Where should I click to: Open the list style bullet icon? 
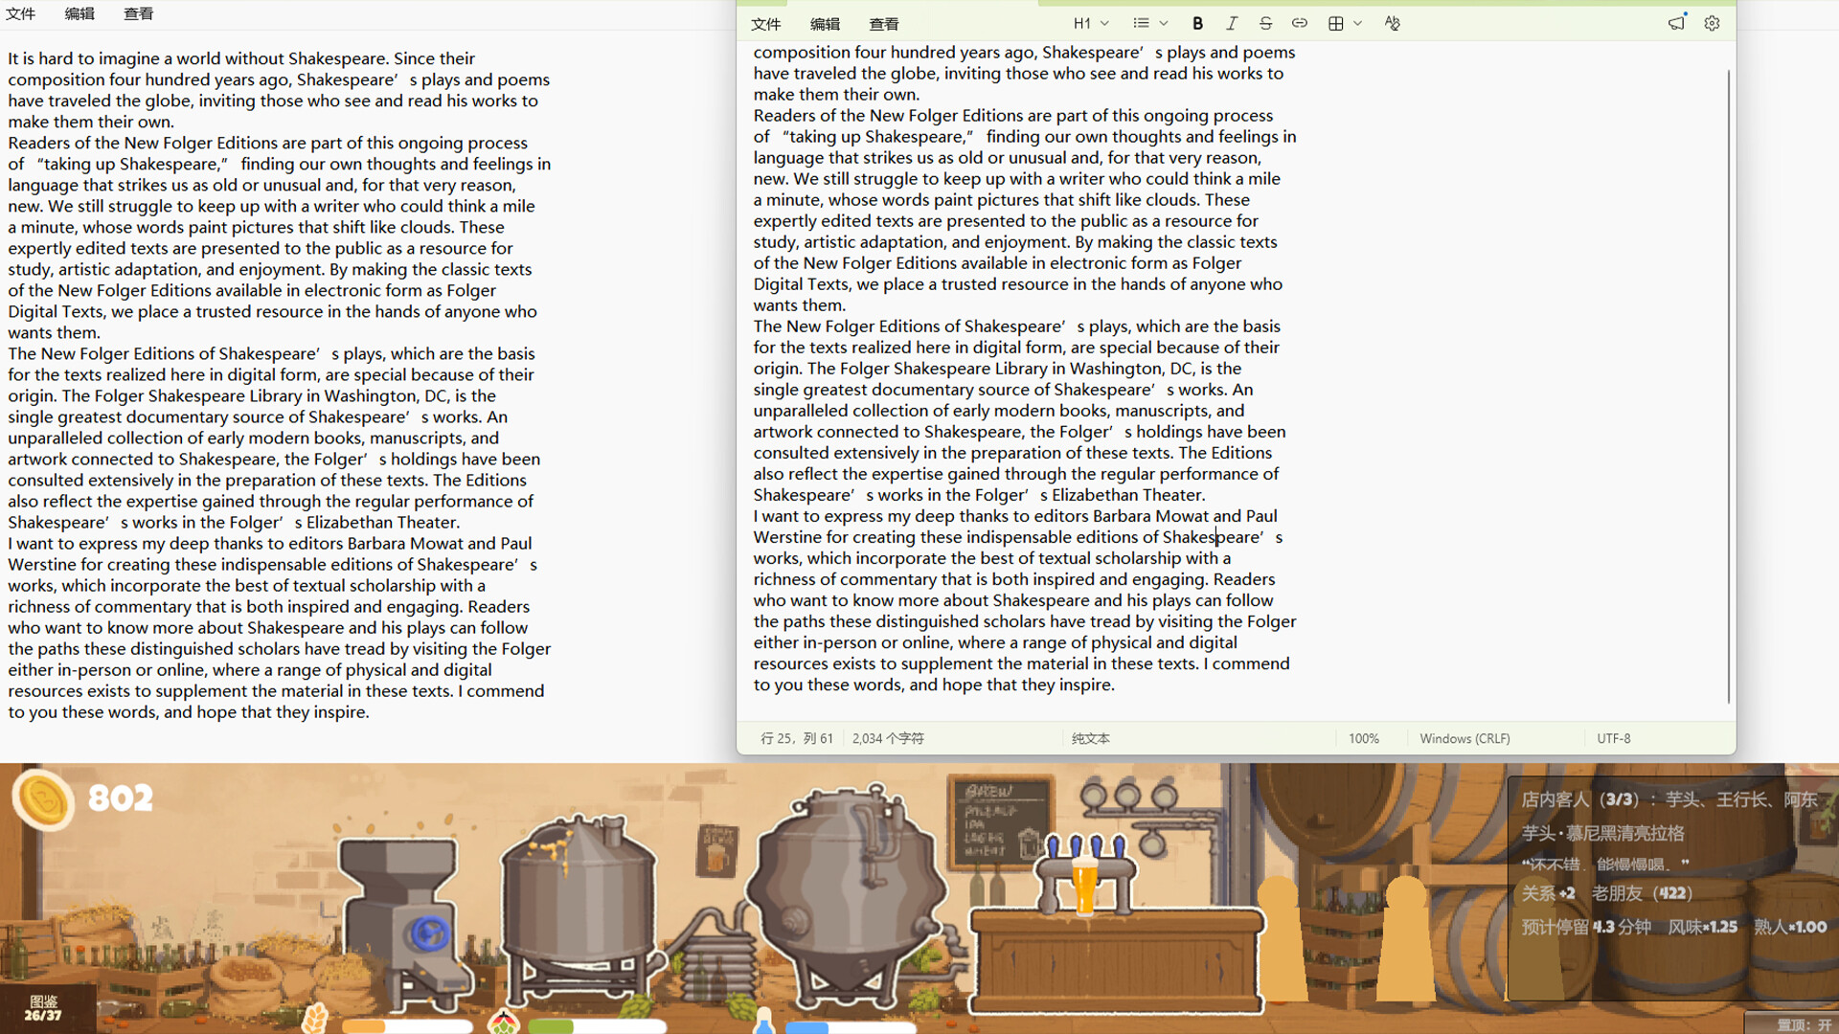[x=1141, y=23]
